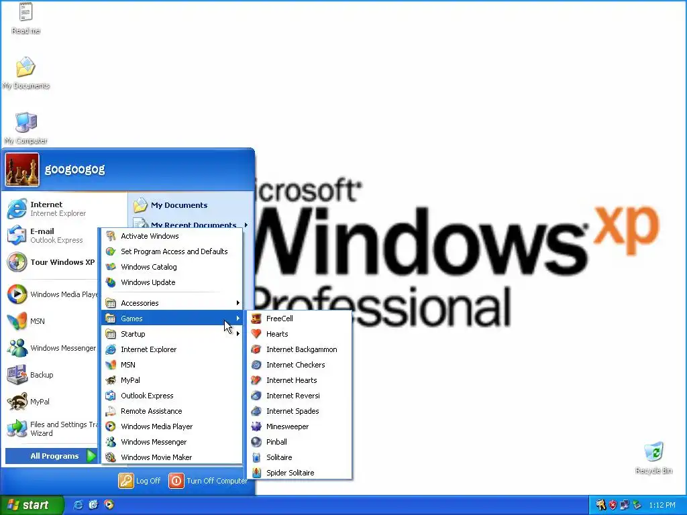
Task: Select My Computer desktop icon
Action: point(26,128)
